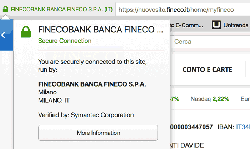Click the Nasdaq 2,22% ticker
The width and height of the screenshot is (250, 149).
click(210, 99)
